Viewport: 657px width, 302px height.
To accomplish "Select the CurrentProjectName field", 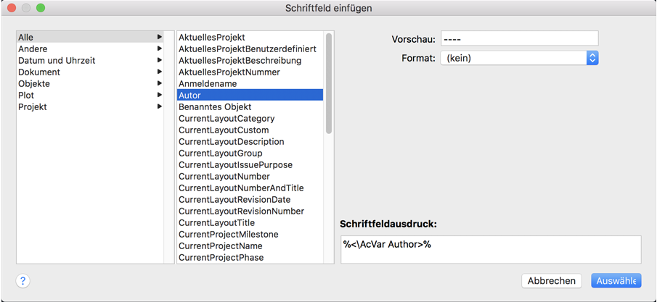I will pos(220,246).
